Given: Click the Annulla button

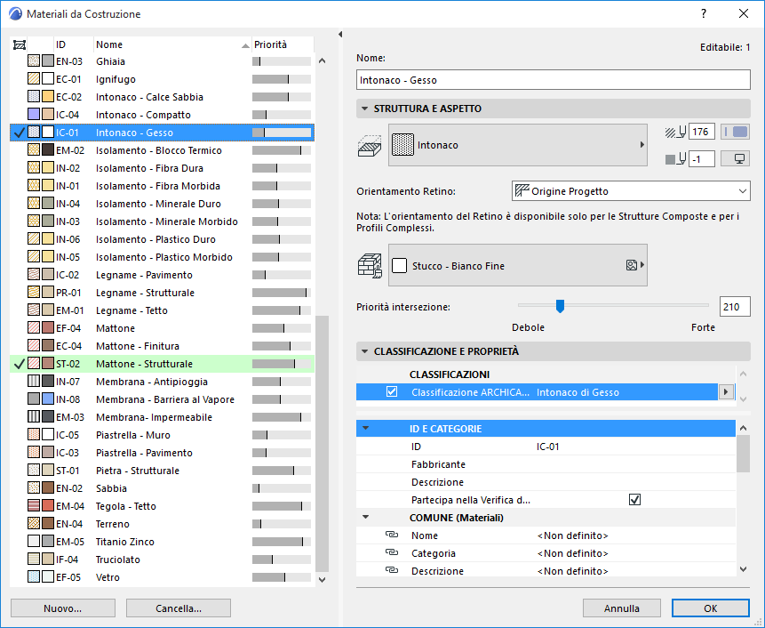Looking at the screenshot, I should tap(622, 608).
